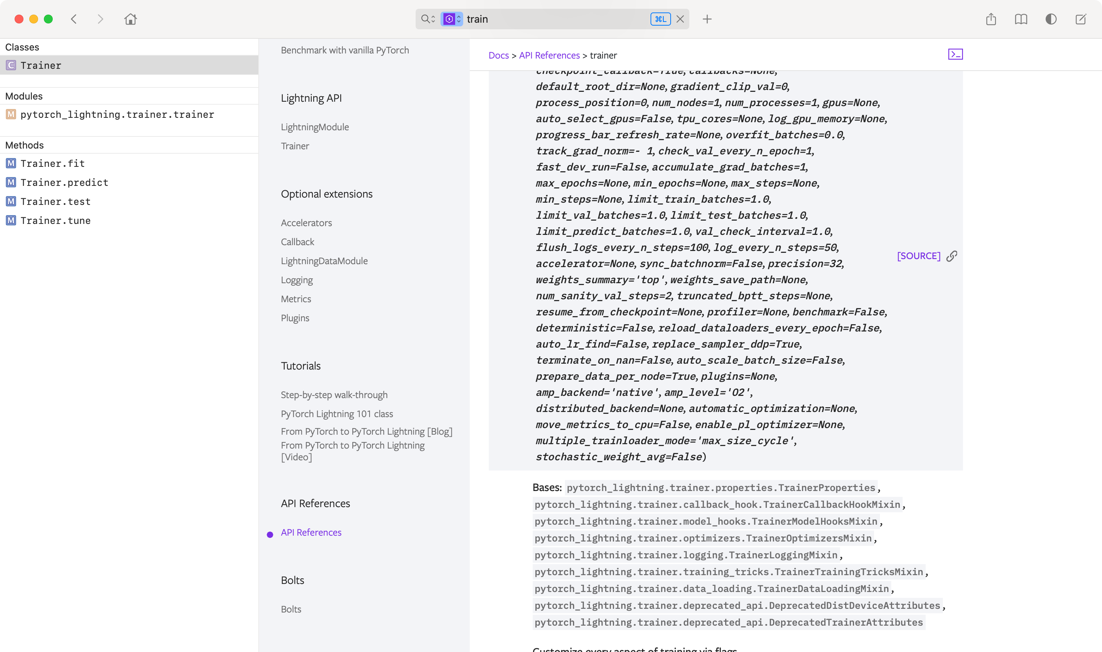This screenshot has width=1102, height=652.
Task: Open the [SOURCE] link
Action: pyautogui.click(x=918, y=256)
